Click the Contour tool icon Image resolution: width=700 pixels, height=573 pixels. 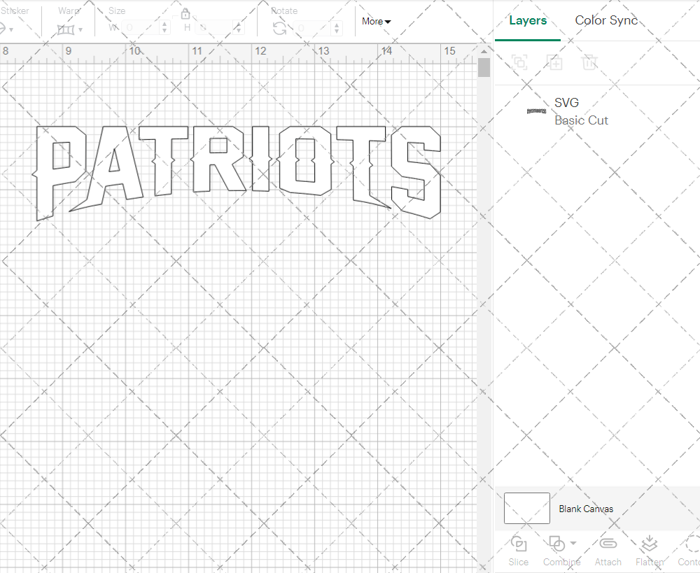pyautogui.click(x=692, y=544)
